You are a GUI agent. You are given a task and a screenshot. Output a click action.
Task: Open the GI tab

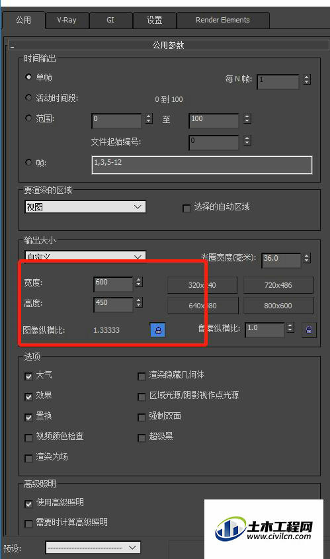[110, 20]
